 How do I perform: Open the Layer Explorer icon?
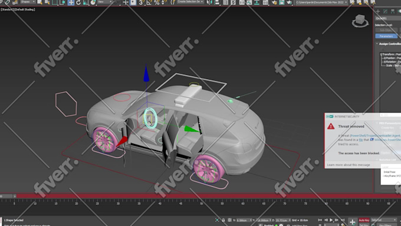tap(233, 2)
